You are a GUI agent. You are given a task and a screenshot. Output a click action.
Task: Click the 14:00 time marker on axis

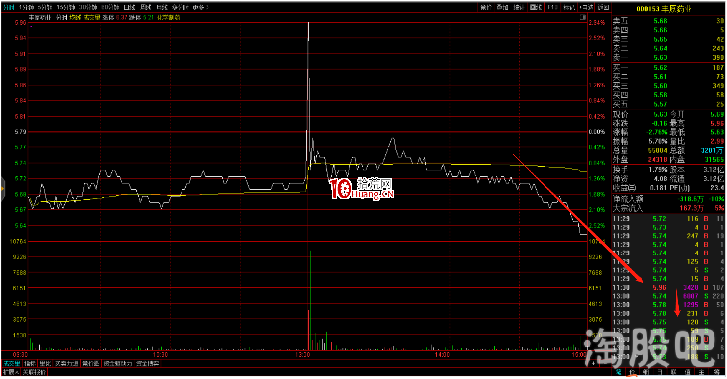coord(442,355)
